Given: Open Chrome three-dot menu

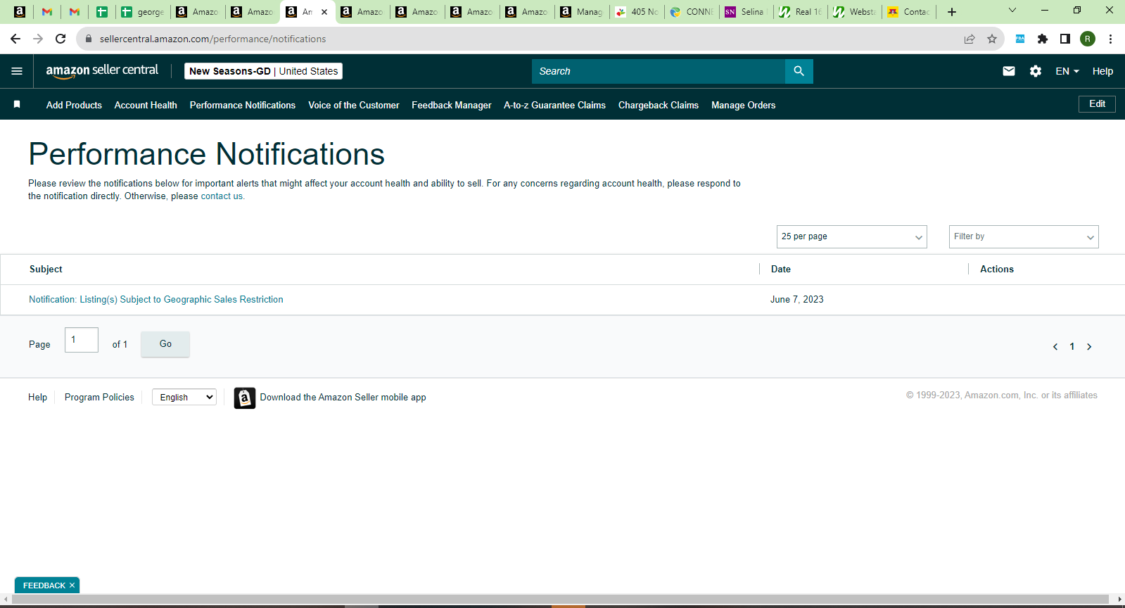Looking at the screenshot, I should (x=1110, y=39).
